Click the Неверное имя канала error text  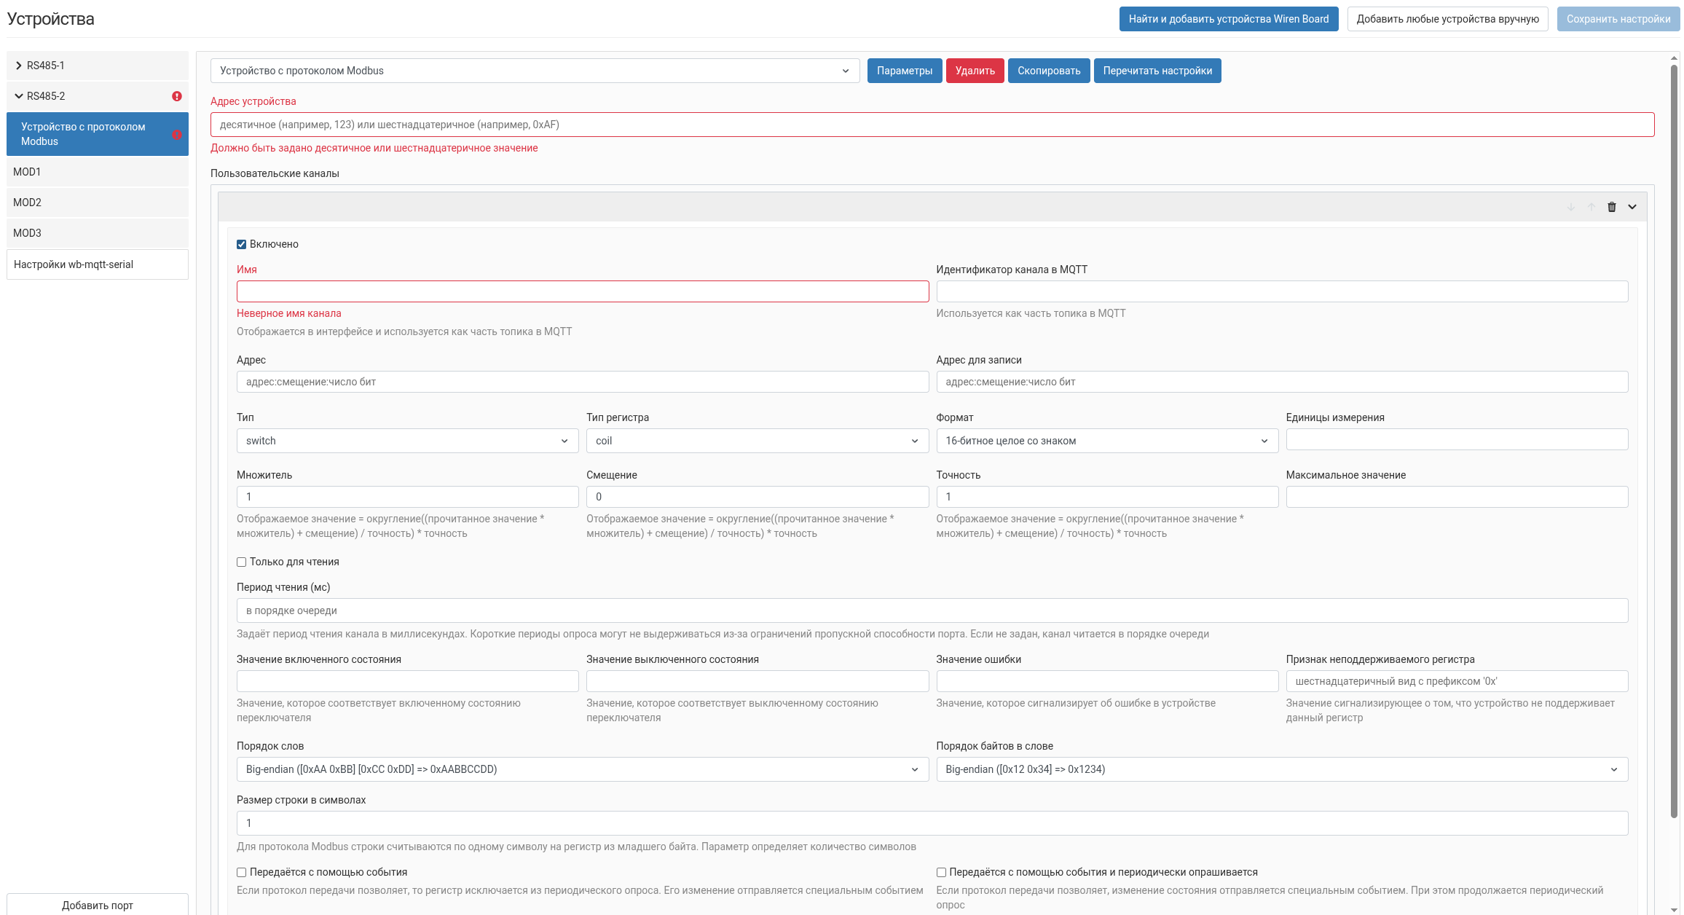(x=289, y=313)
